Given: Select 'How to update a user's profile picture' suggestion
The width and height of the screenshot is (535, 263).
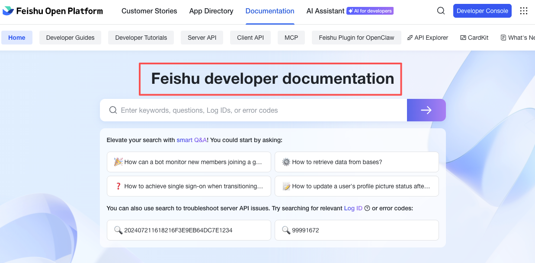Looking at the screenshot, I should point(357,186).
